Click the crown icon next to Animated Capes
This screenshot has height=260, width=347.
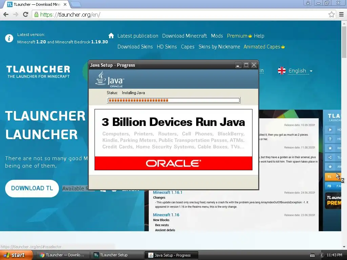pyautogui.click(x=283, y=47)
